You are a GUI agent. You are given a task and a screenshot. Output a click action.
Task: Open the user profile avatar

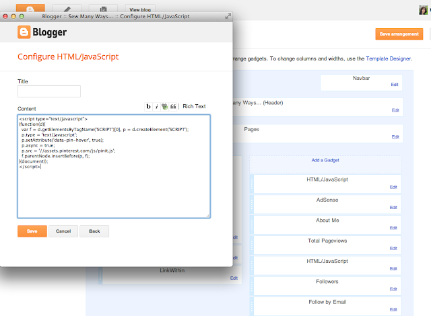click(423, 10)
